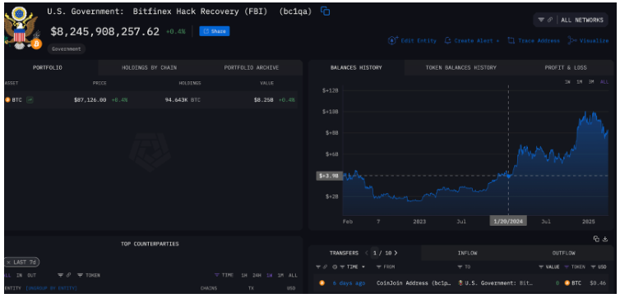Click the clock icon beside TIME filter
Image resolution: width=620 pixels, height=298 pixels.
[335, 267]
